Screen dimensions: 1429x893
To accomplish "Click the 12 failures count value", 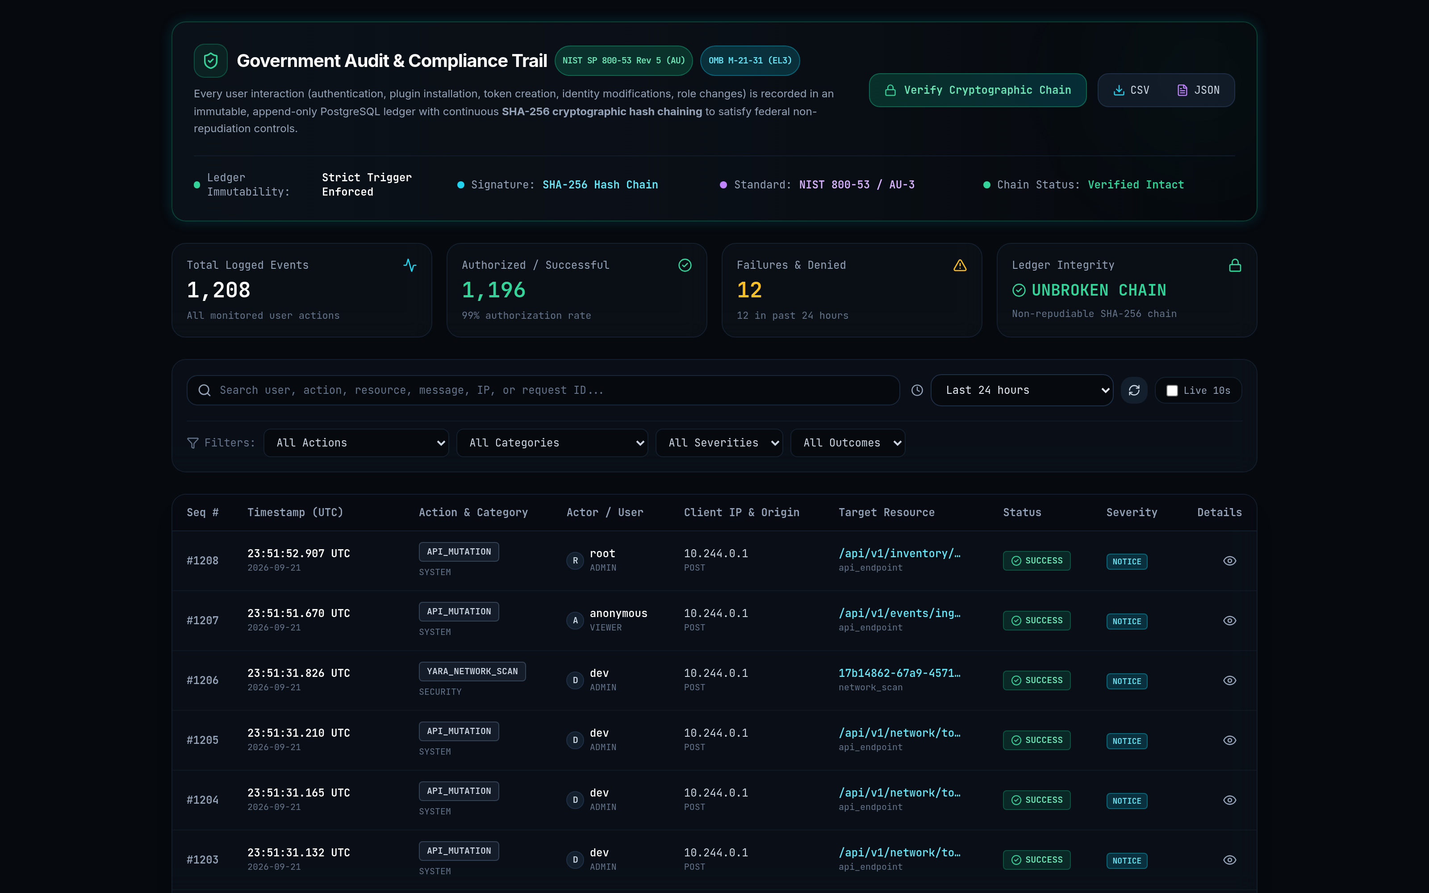I will 749,290.
